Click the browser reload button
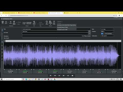This screenshot has width=123, height=92. click(x=6, y=15)
